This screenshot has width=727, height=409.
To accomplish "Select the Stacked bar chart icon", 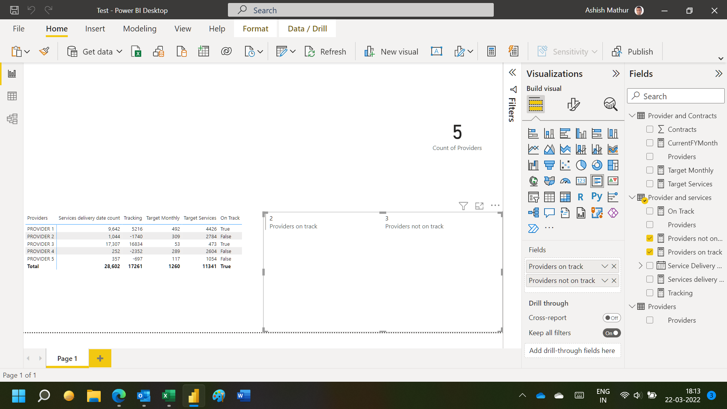I will 533,133.
